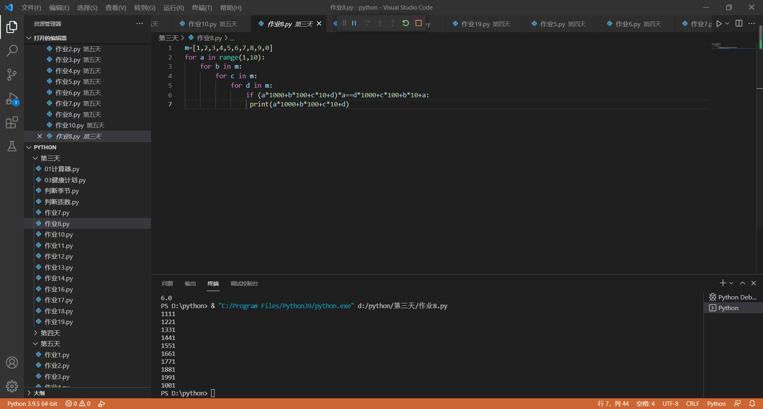Open the 查看(V) menu

tap(116, 8)
